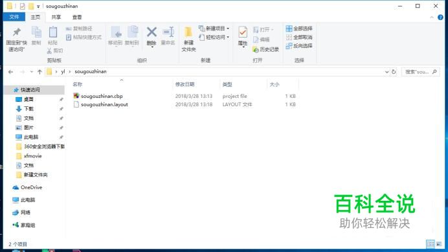Open the File (文件) tab

(14, 17)
